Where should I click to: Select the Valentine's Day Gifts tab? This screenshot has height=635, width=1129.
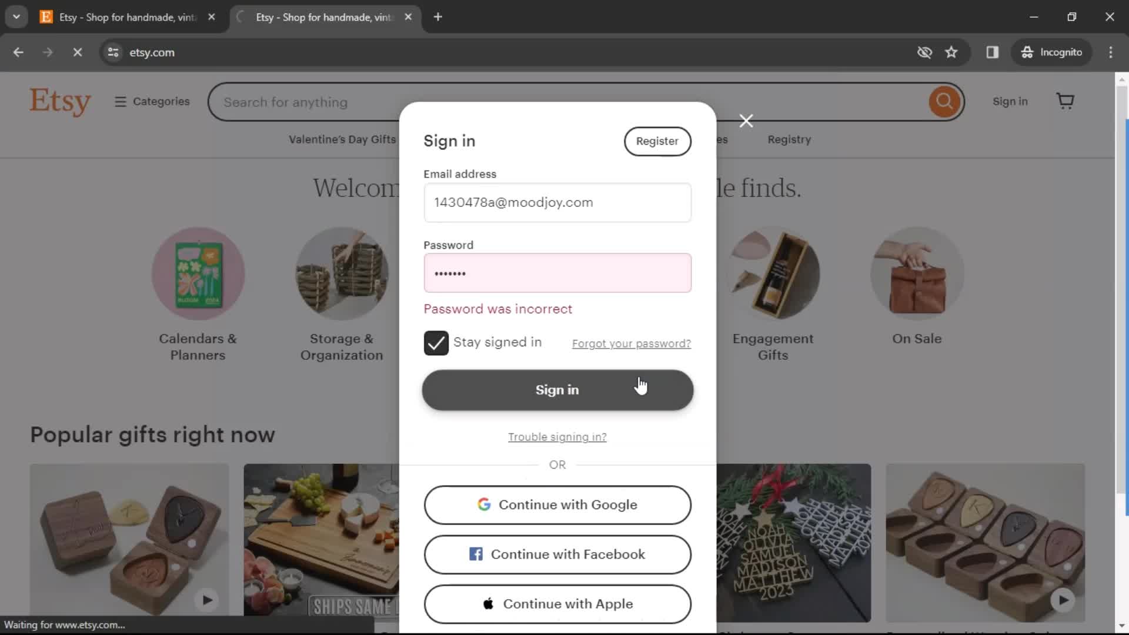[x=342, y=139]
